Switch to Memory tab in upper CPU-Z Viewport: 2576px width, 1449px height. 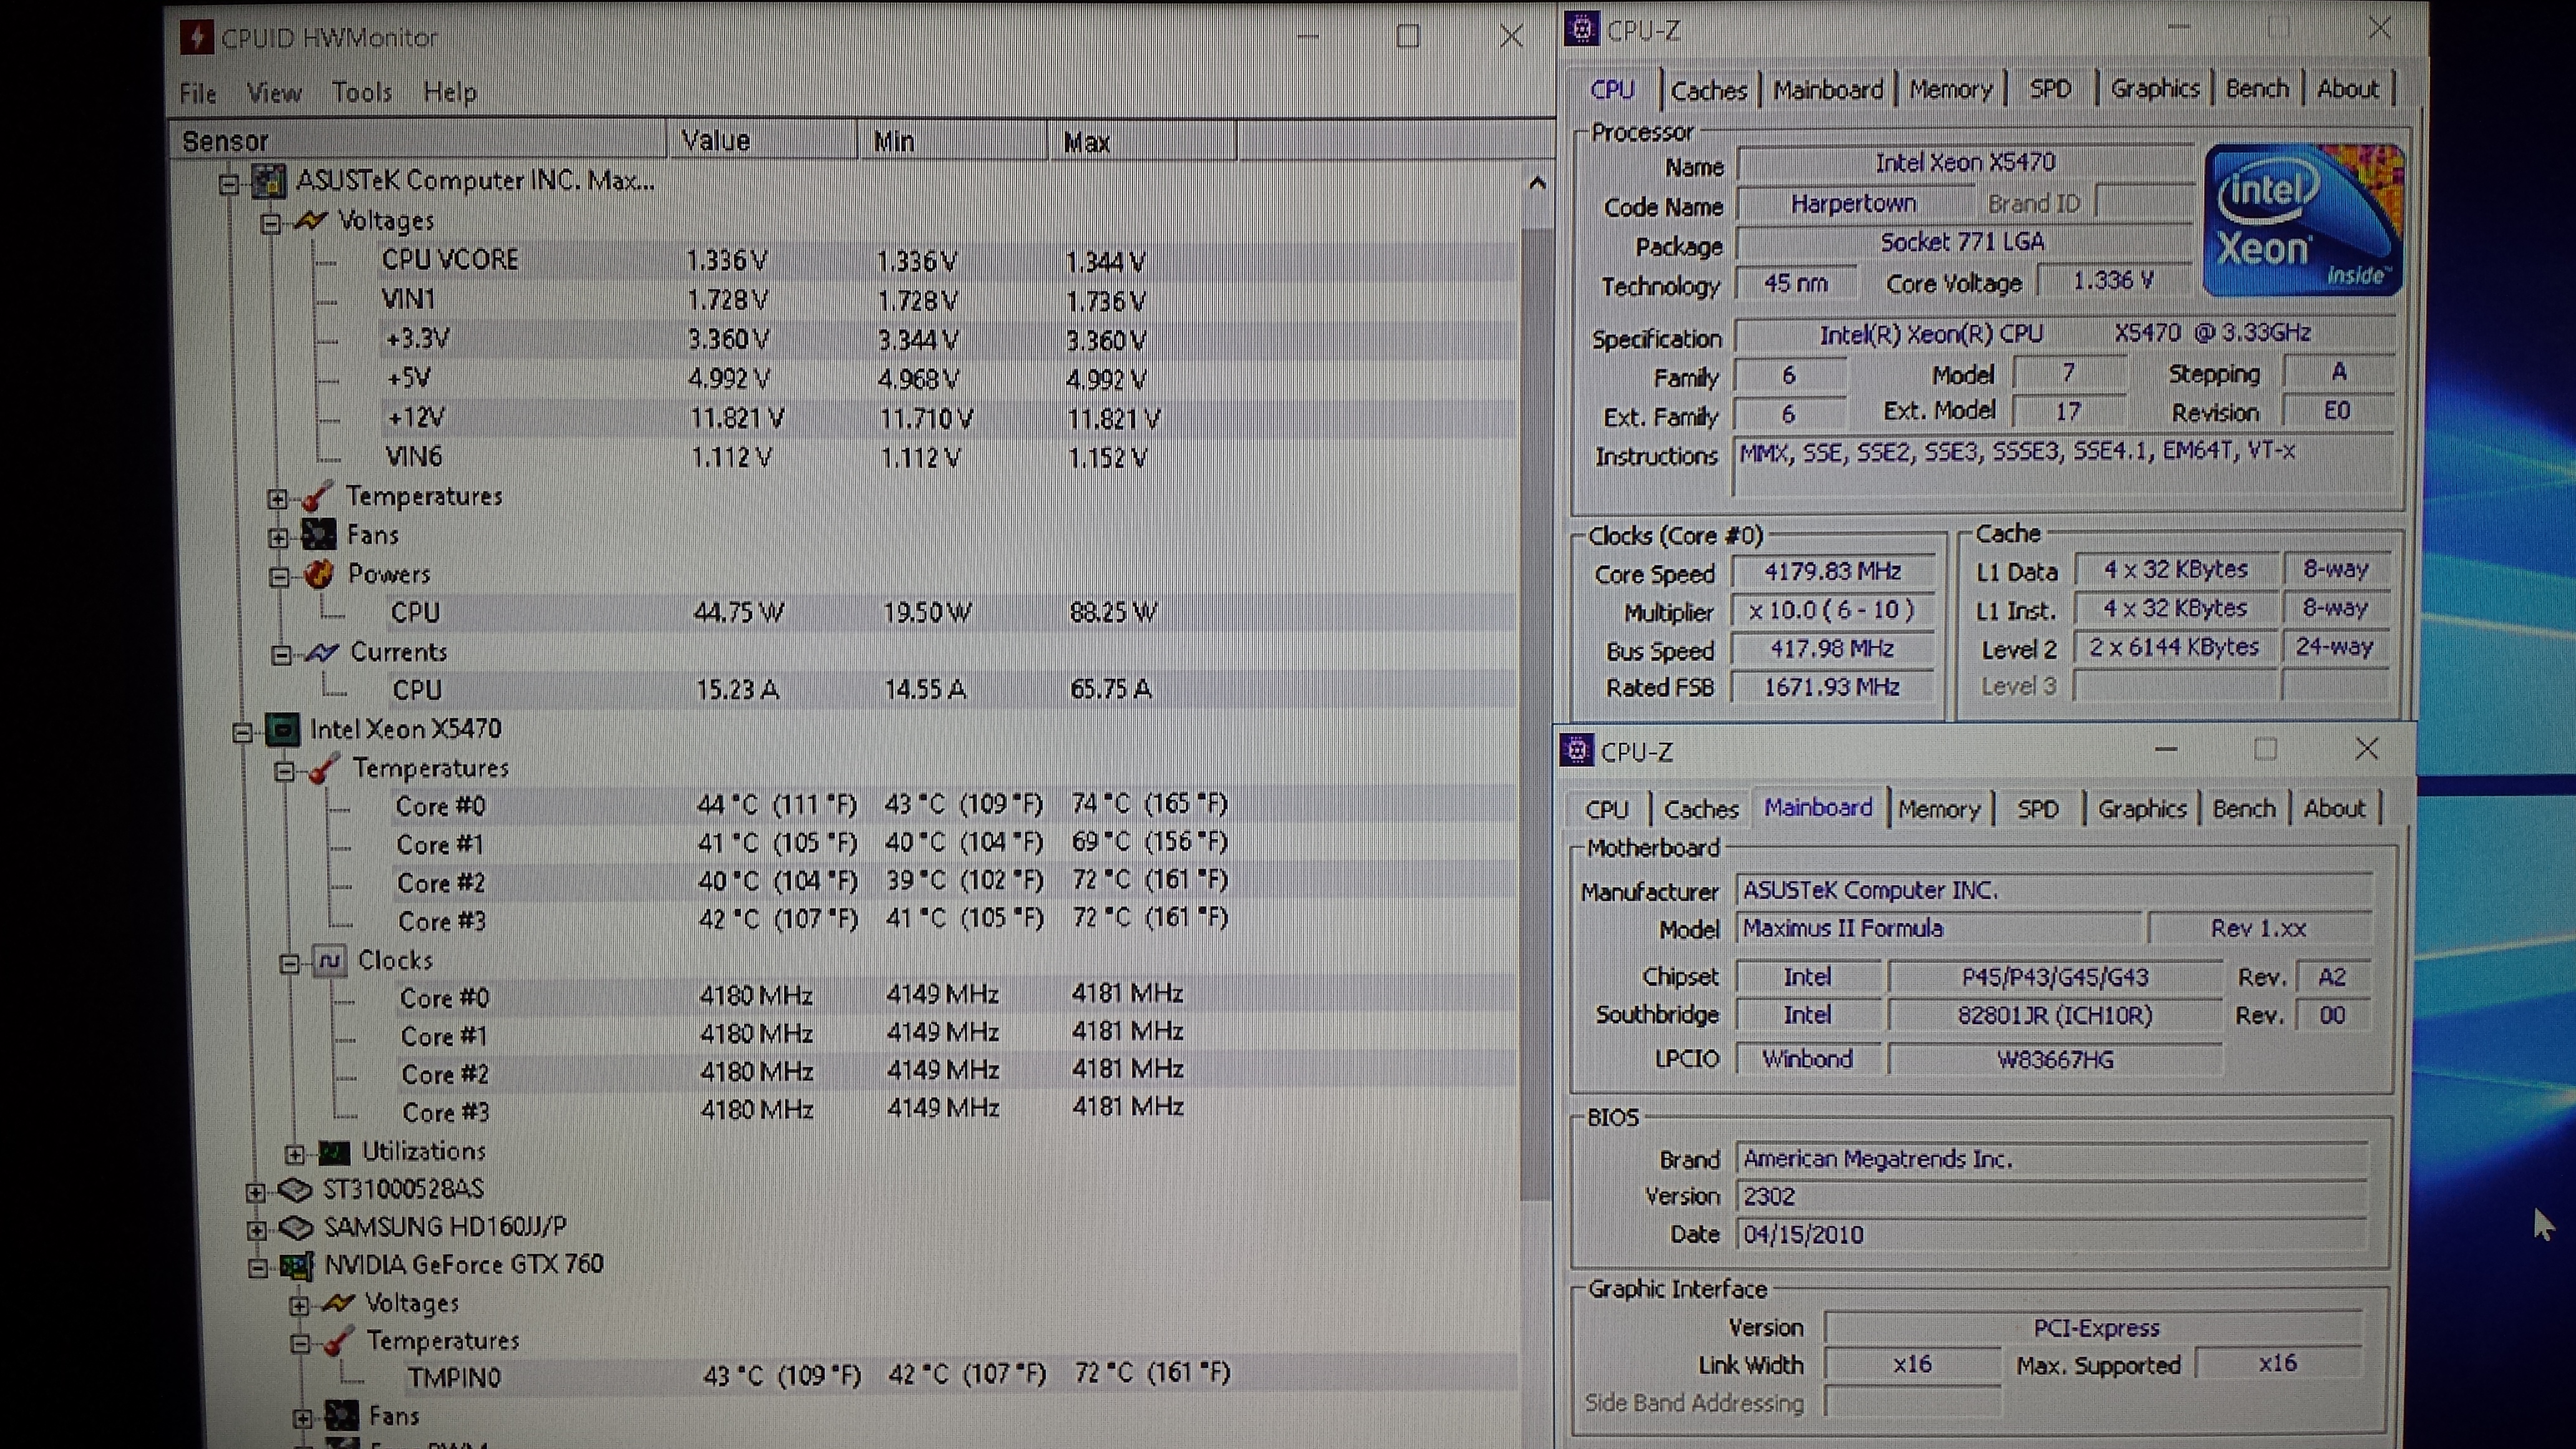click(x=1951, y=89)
